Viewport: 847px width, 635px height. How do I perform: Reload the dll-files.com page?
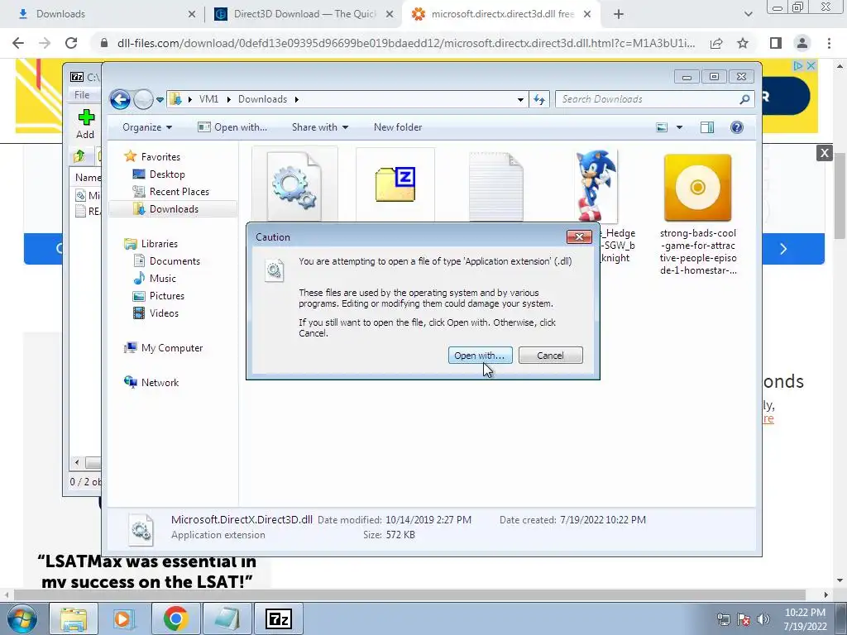pyautogui.click(x=71, y=43)
